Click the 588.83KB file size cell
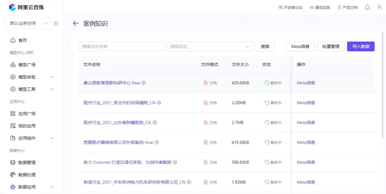386x194 pixels. tap(240, 162)
